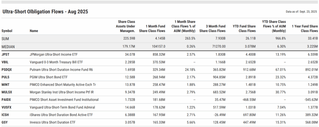
Task: Click the SUM YTD flows value 26.11B
Action: tap(251, 39)
